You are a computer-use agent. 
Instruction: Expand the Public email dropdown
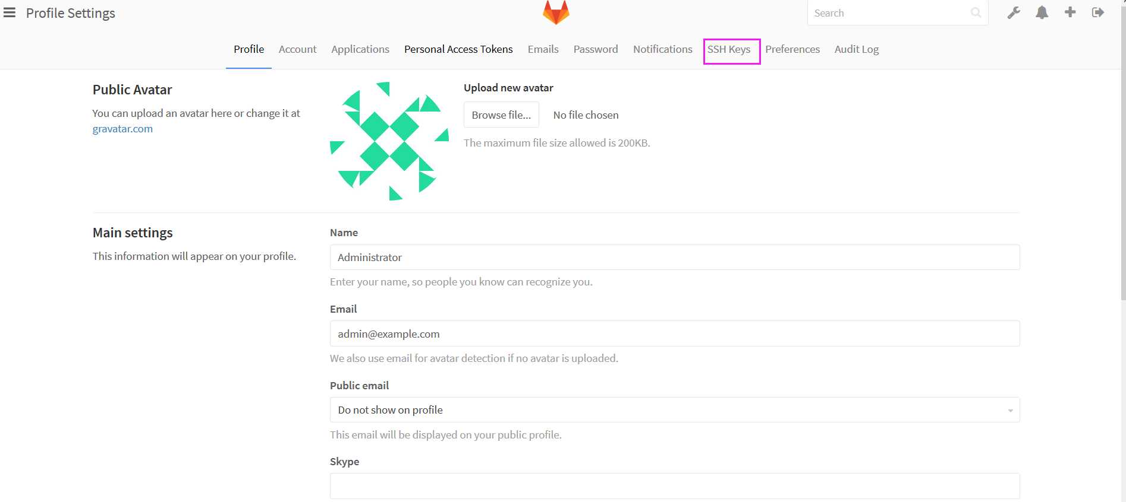point(675,410)
